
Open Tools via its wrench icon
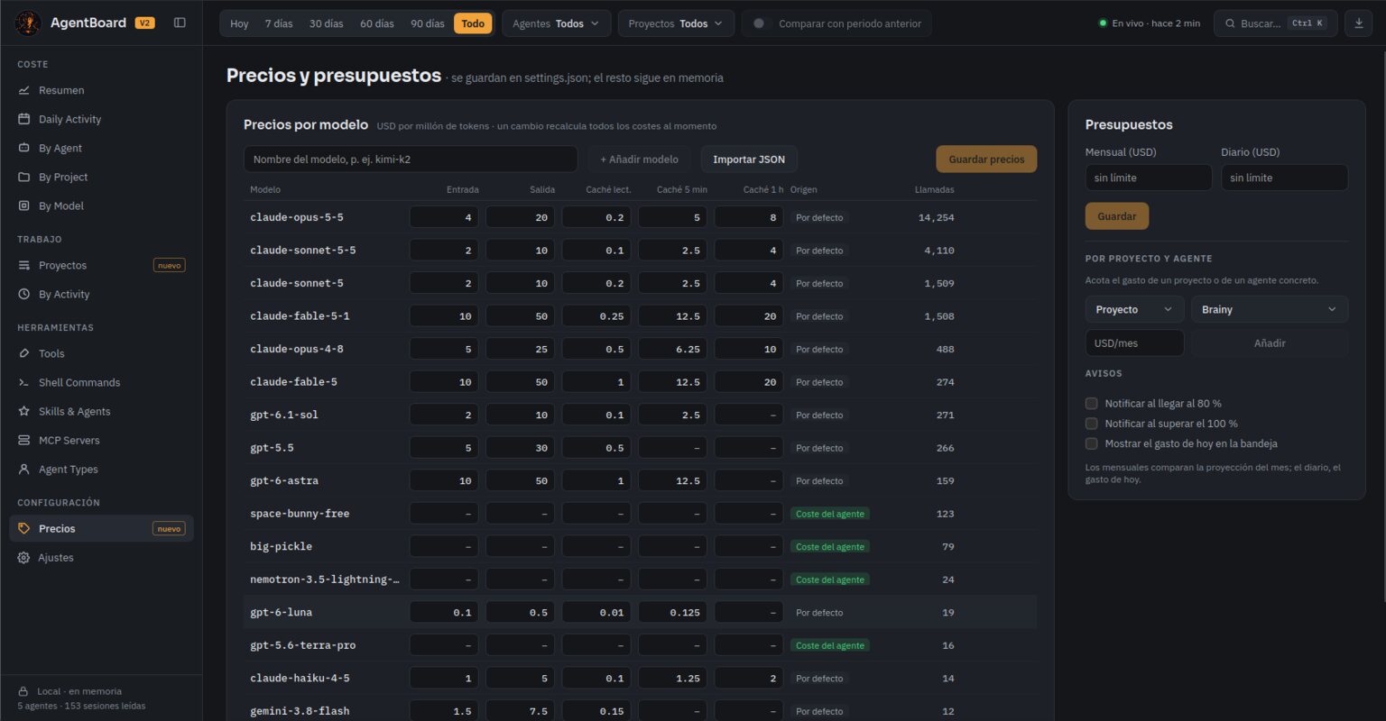(x=23, y=353)
